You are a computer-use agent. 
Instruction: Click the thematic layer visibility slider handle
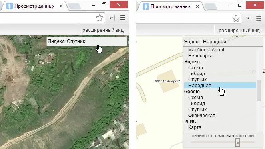tap(237, 142)
